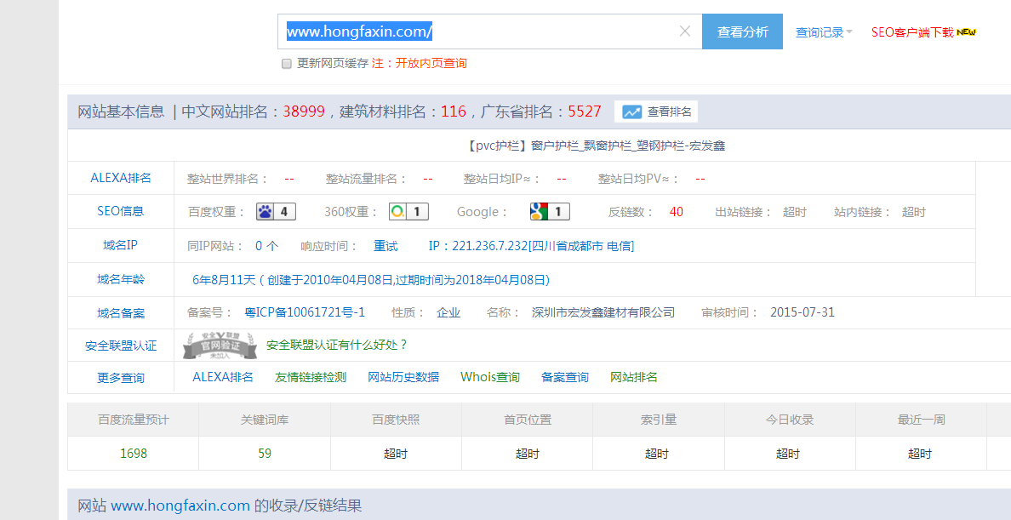This screenshot has height=520, width=1011.
Task: Click the 安全联盟 verification badge
Action: coord(220,346)
